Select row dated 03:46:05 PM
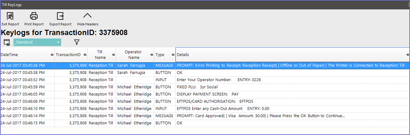This screenshot has height=135, width=410. pyautogui.click(x=205, y=94)
